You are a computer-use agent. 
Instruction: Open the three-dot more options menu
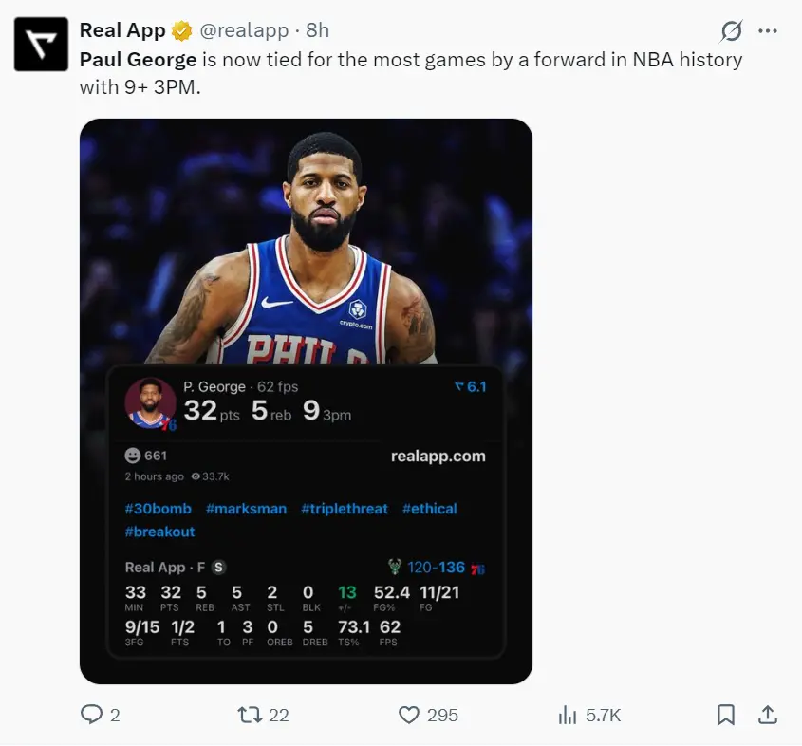768,31
